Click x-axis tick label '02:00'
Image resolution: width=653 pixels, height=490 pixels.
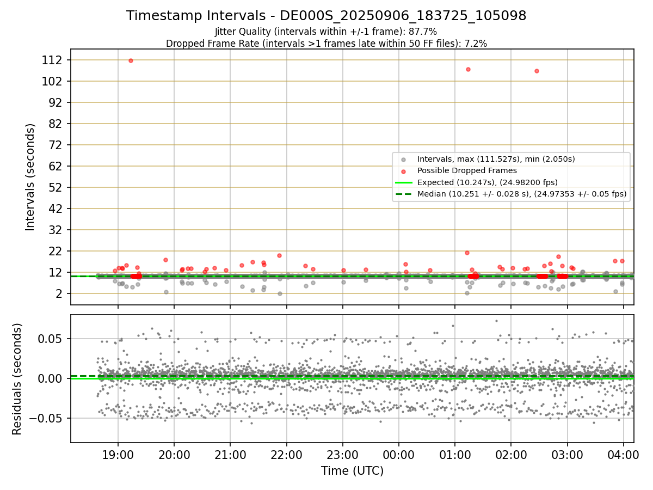(x=511, y=454)
